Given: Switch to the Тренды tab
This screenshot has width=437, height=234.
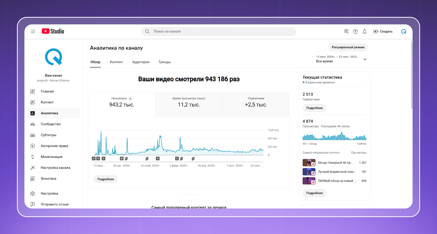Looking at the screenshot, I should 165,62.
